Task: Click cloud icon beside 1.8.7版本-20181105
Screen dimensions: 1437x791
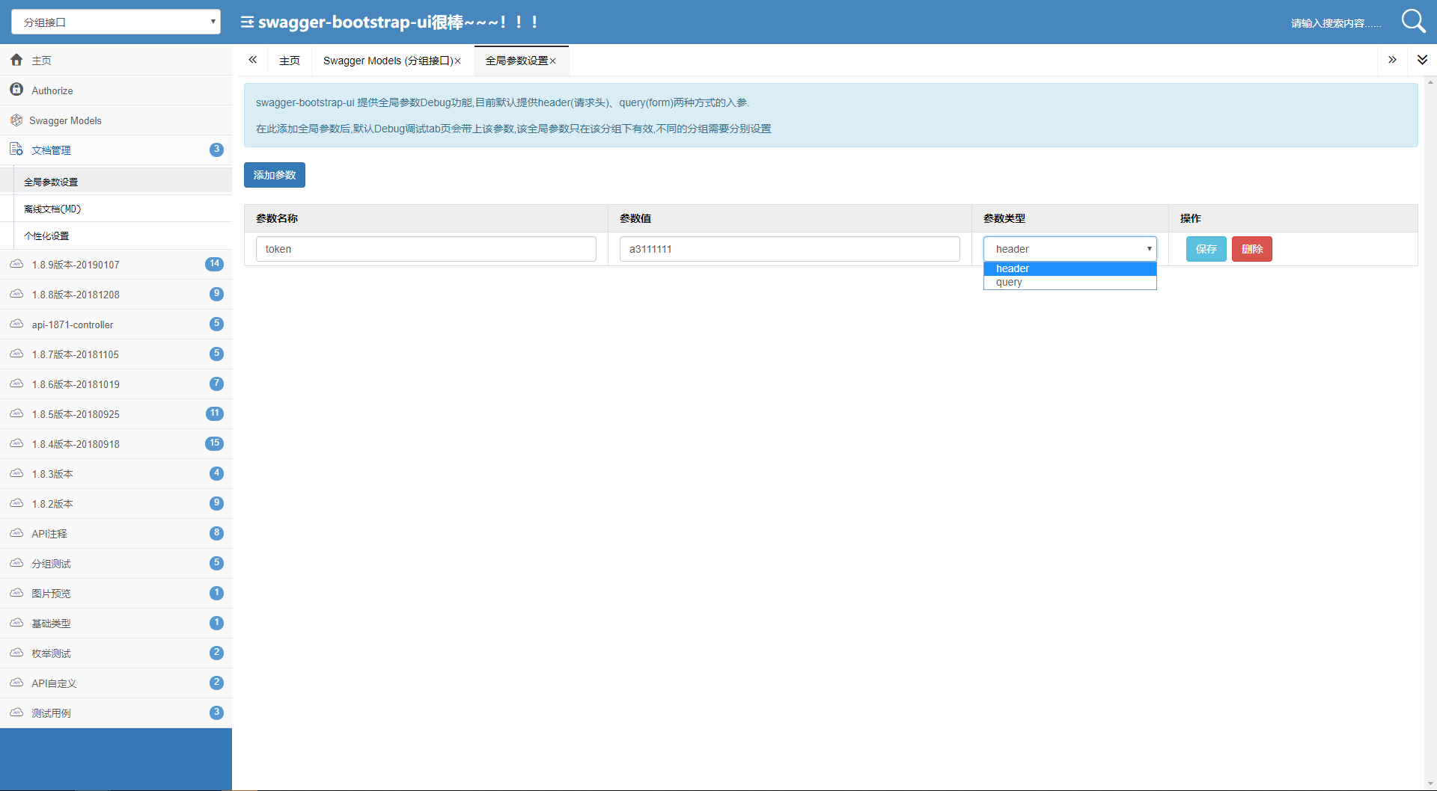Action: click(x=16, y=354)
